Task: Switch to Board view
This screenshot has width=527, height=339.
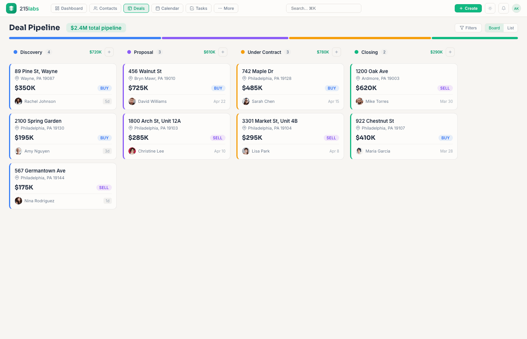Action: click(x=494, y=27)
